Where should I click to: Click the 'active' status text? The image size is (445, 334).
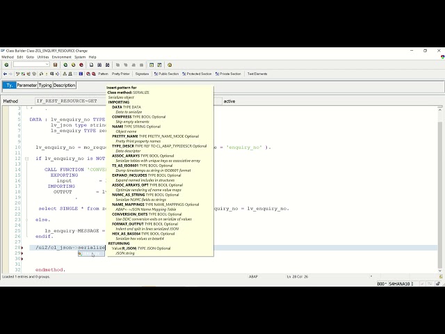point(229,101)
